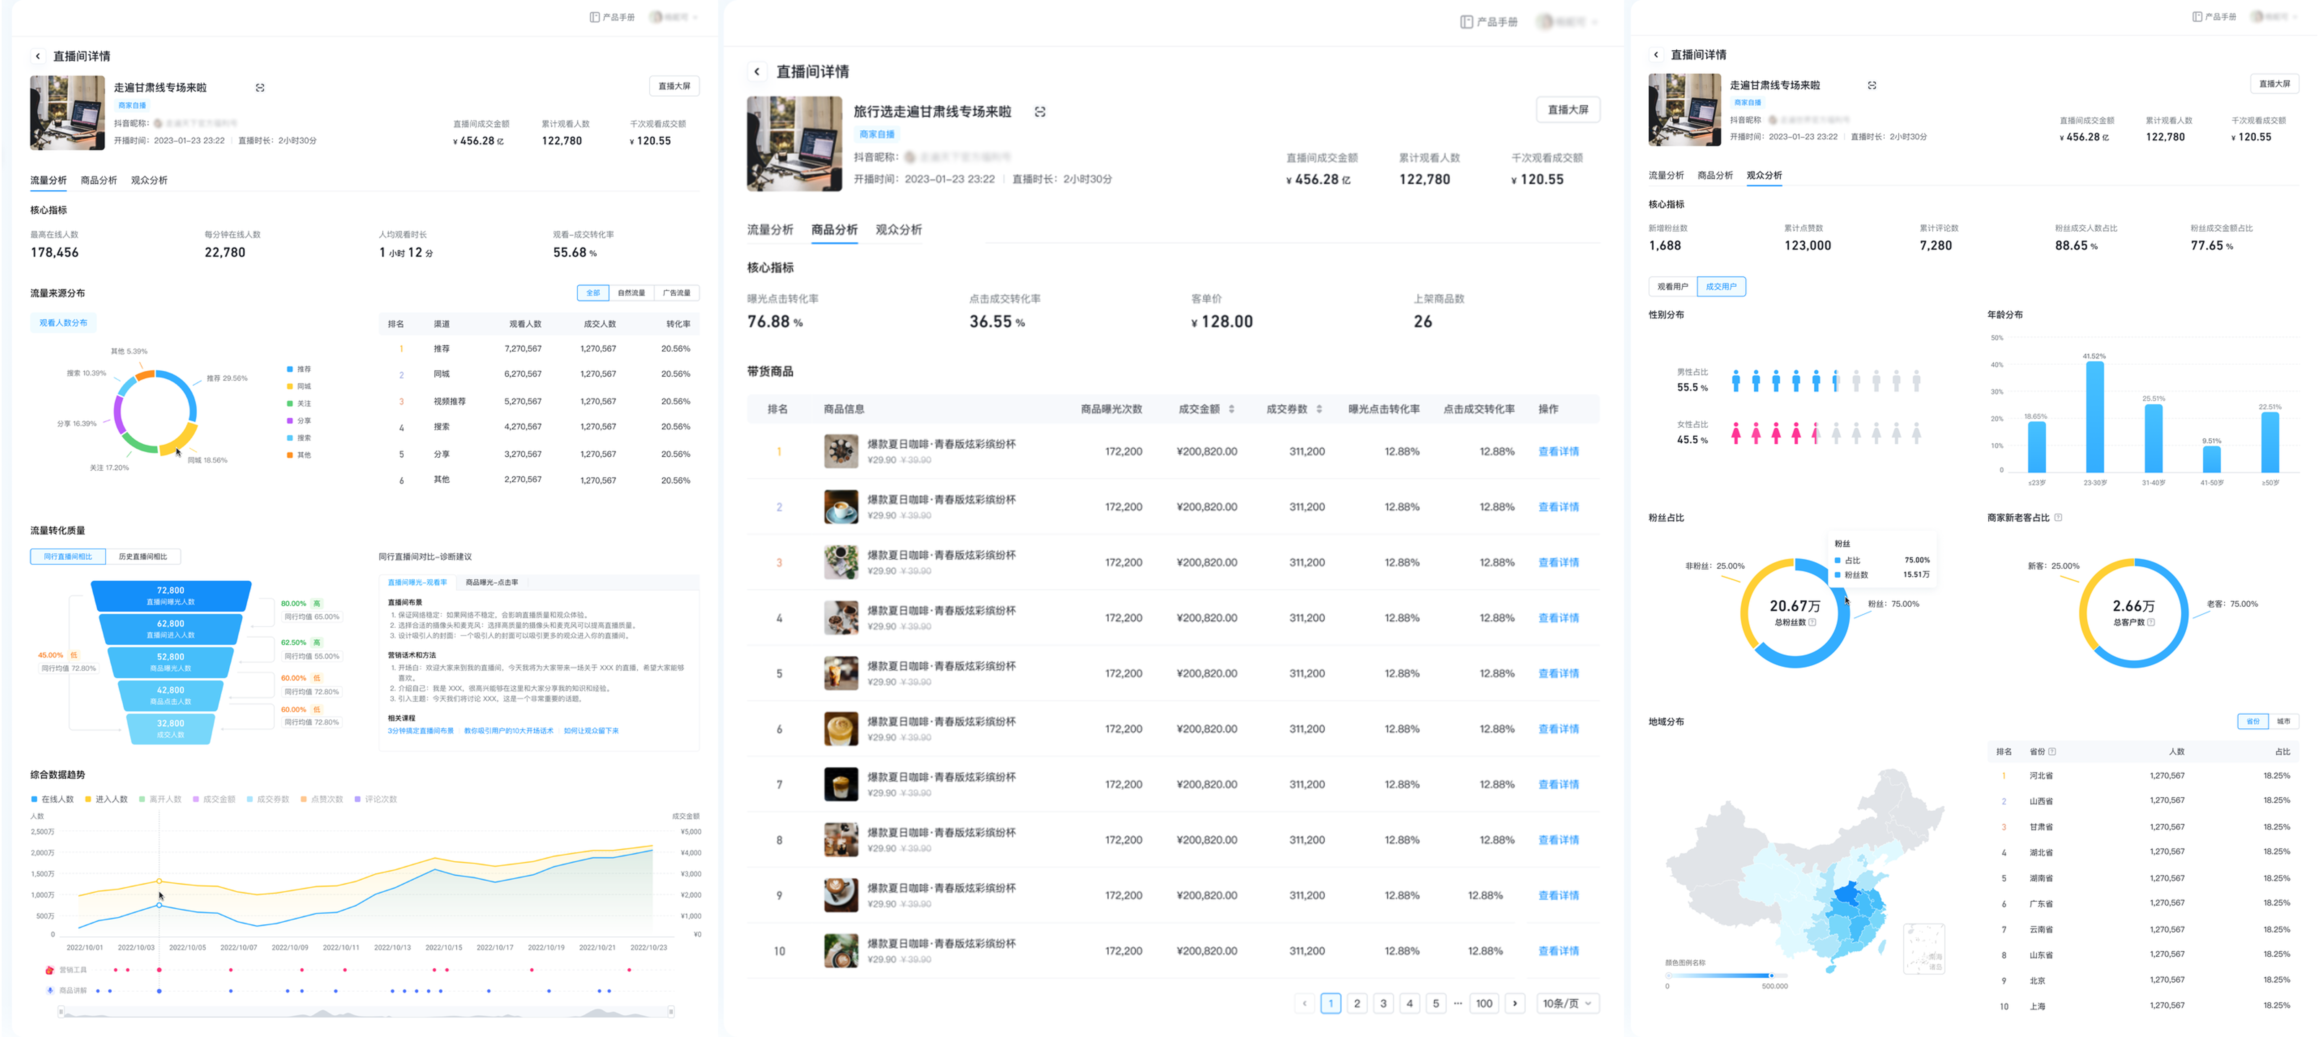Click the 抖音昵称 avatar in middle panel

[909, 158]
